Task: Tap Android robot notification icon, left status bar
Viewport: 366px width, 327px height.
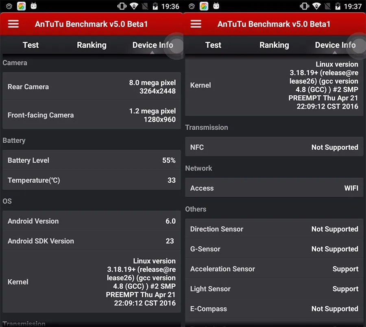Action: [34, 6]
